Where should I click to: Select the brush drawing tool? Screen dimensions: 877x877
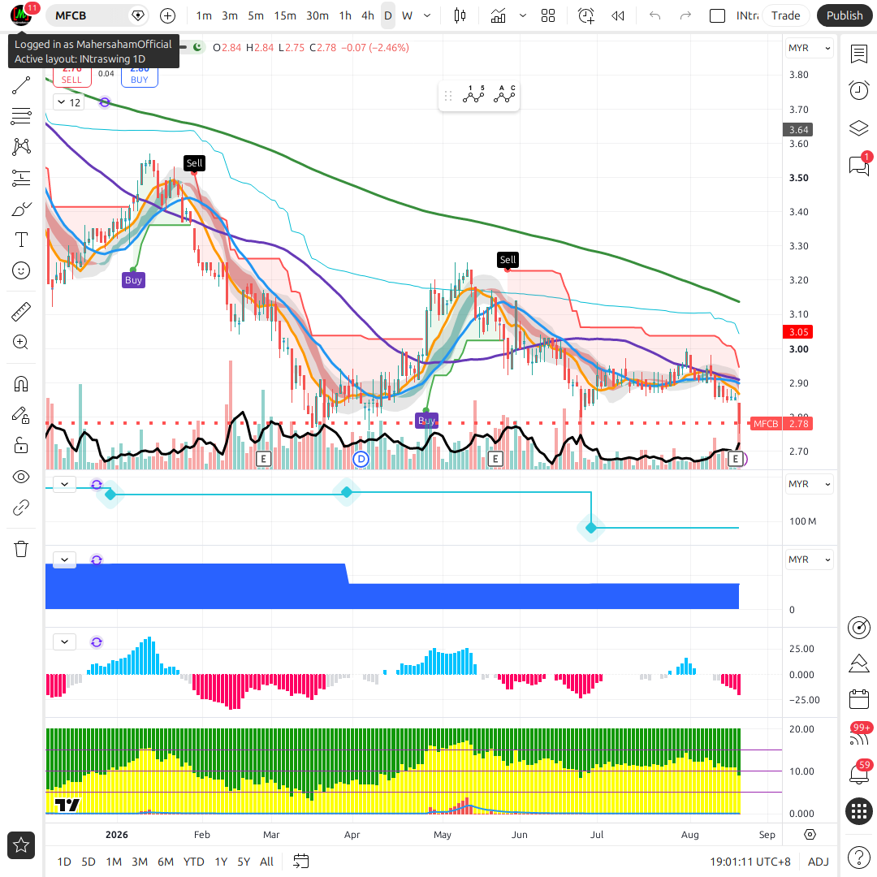(x=21, y=210)
